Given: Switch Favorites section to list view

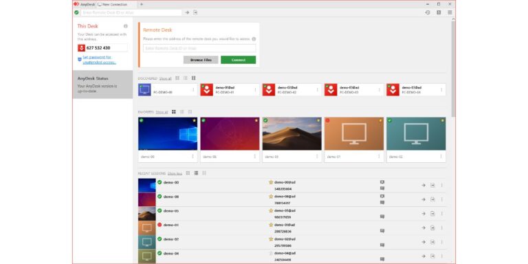Looking at the screenshot, I should (181, 112).
